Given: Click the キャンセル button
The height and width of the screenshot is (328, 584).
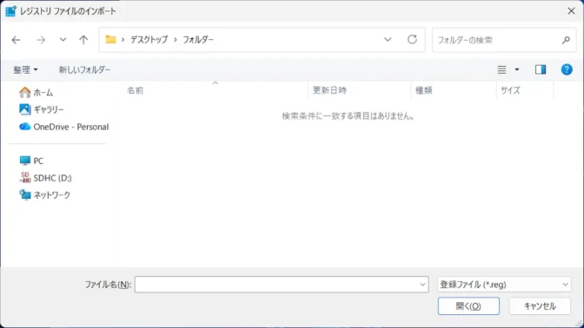Looking at the screenshot, I should click(540, 306).
